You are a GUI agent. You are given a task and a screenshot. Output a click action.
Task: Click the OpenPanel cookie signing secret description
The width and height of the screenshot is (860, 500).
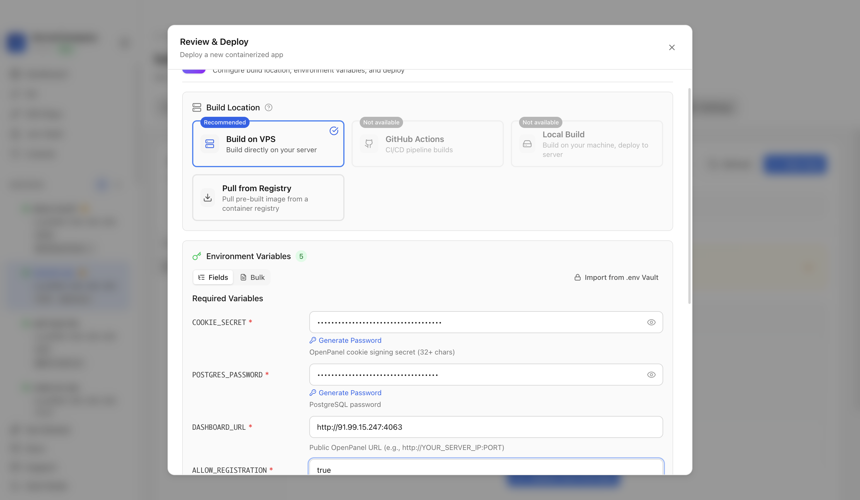[x=382, y=352]
